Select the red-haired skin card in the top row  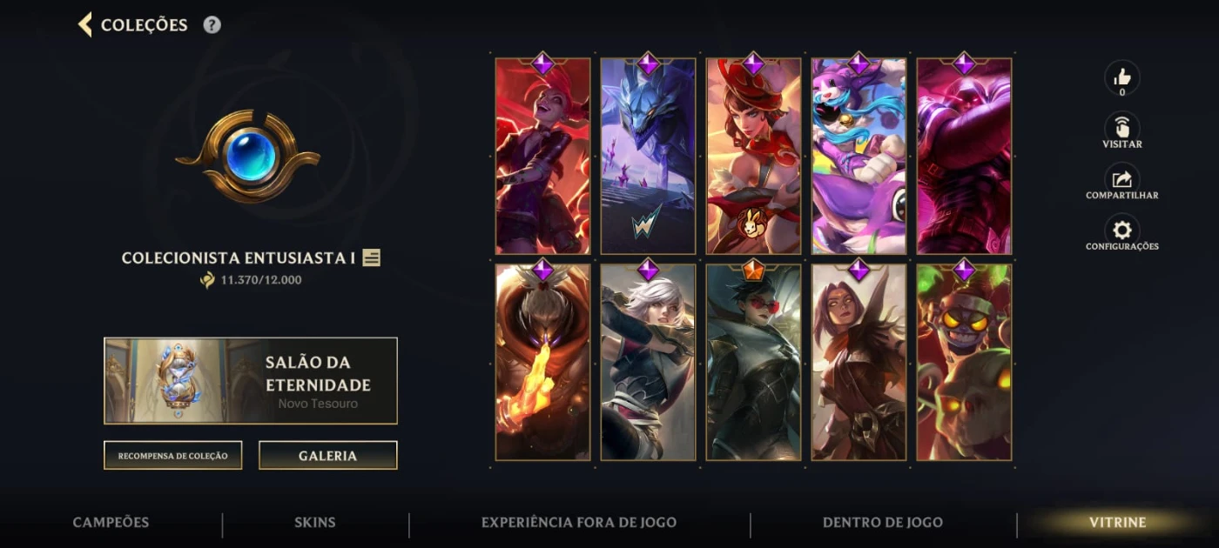(x=542, y=156)
